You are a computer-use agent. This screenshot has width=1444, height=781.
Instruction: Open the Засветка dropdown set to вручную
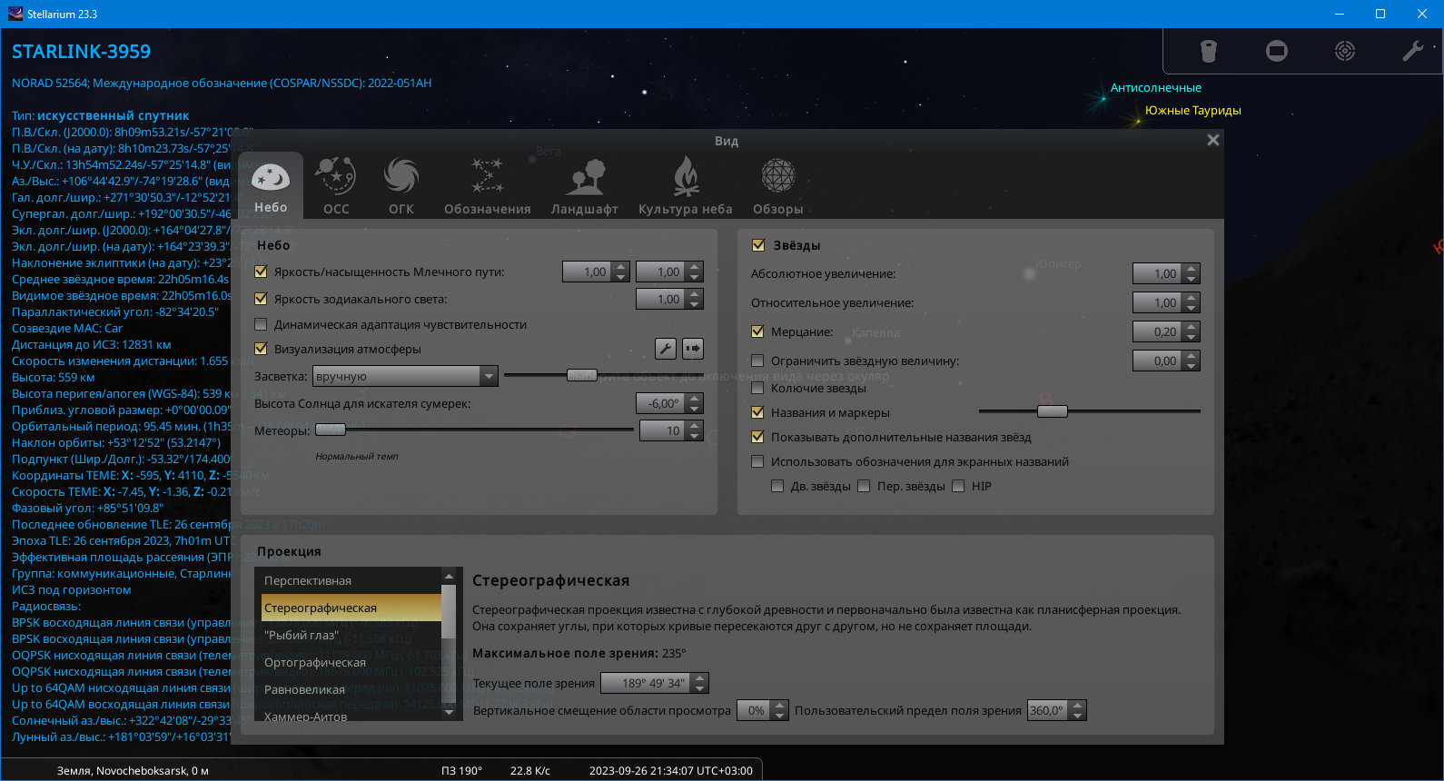pyautogui.click(x=405, y=376)
